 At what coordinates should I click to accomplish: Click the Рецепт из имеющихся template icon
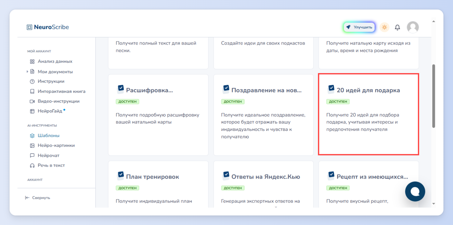(x=331, y=175)
